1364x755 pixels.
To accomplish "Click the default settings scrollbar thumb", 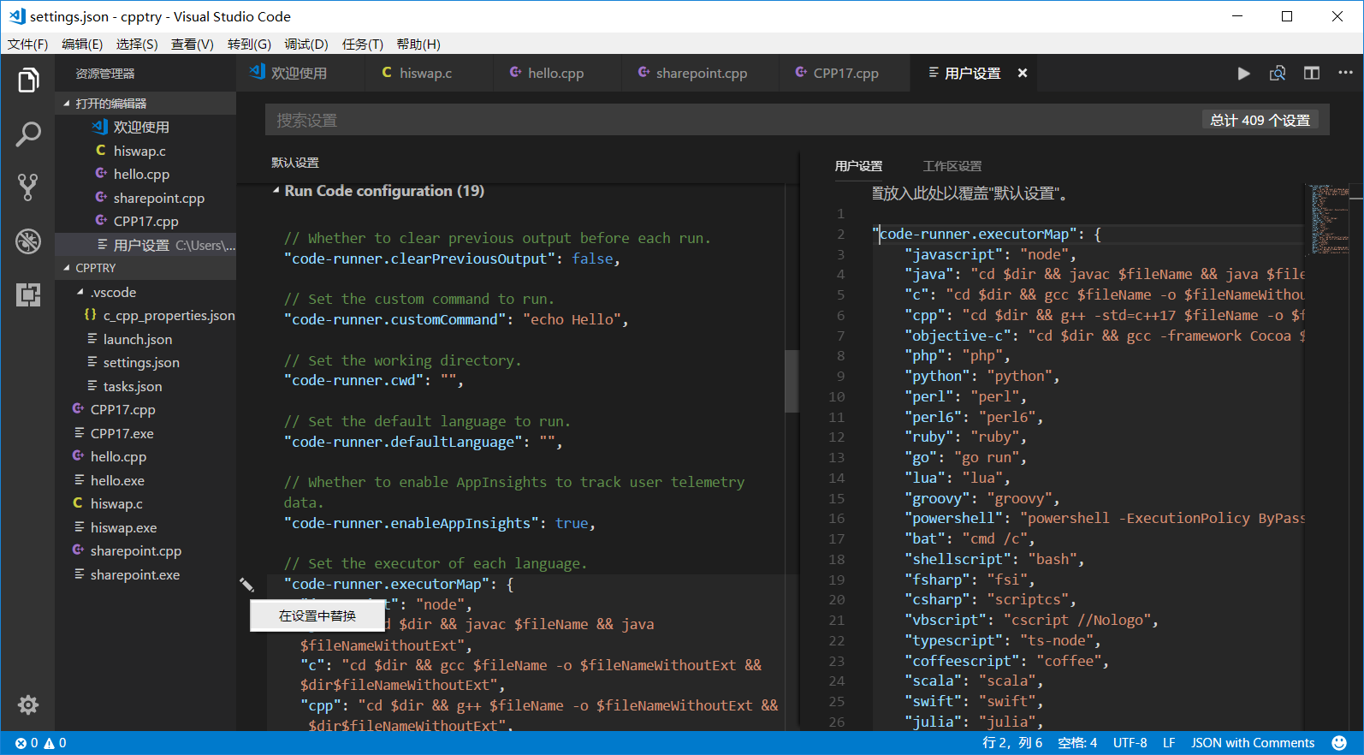I will [x=792, y=381].
